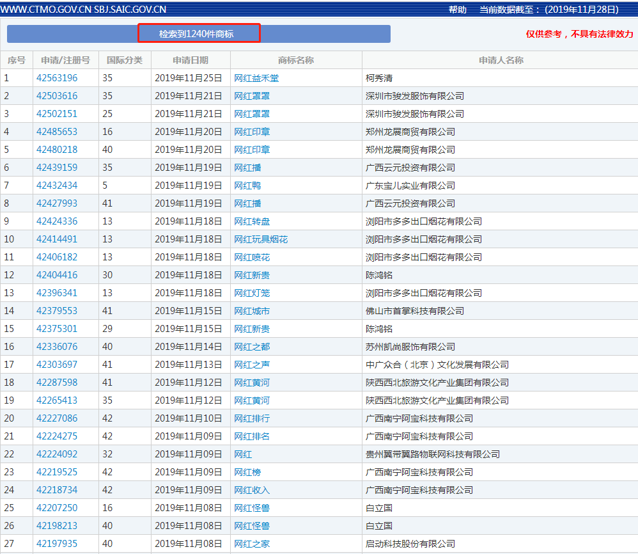Image resolution: width=638 pixels, height=554 pixels.
Task: Click the 序号 column header
Action: tap(16, 60)
